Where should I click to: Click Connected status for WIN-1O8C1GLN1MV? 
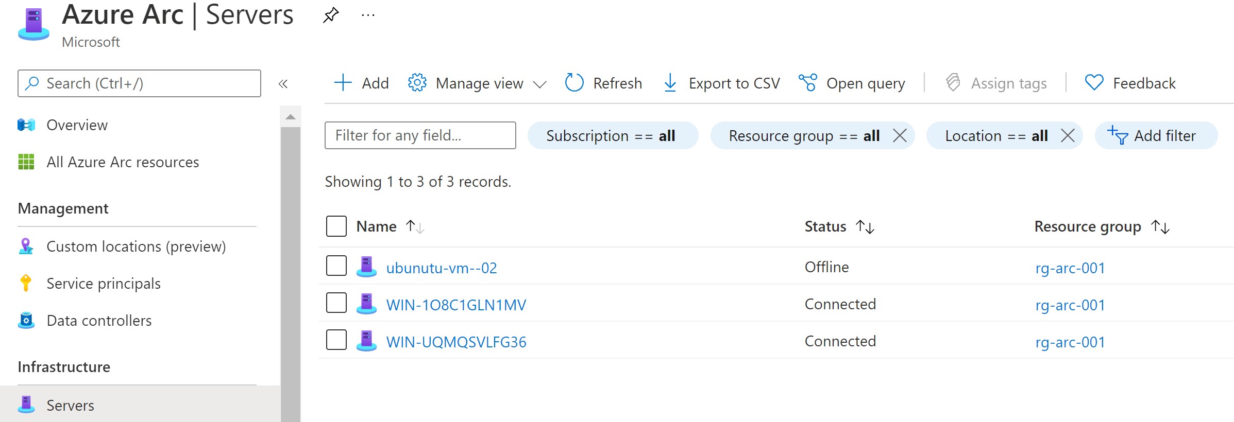click(x=840, y=304)
